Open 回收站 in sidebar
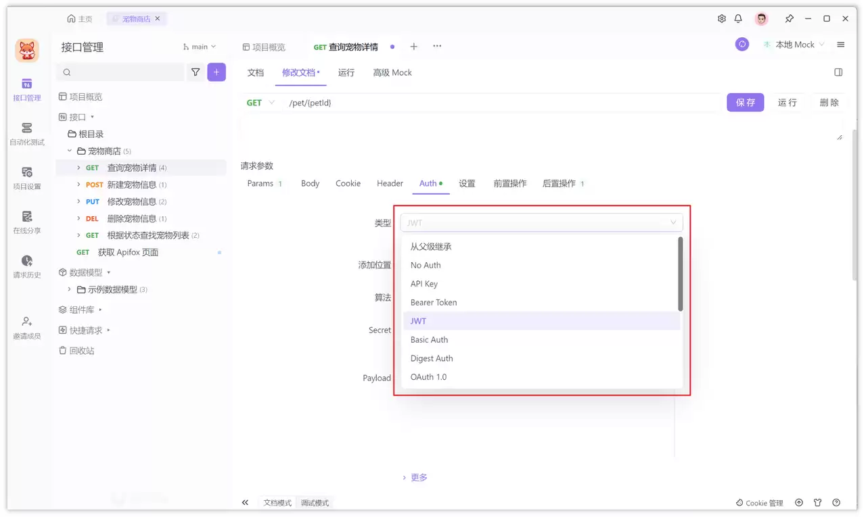 (x=76, y=351)
